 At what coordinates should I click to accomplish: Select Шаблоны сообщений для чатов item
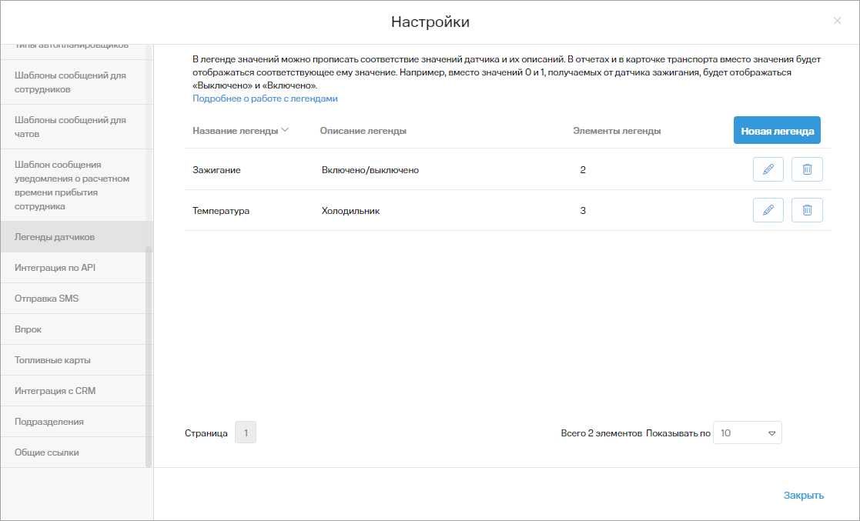click(x=73, y=127)
